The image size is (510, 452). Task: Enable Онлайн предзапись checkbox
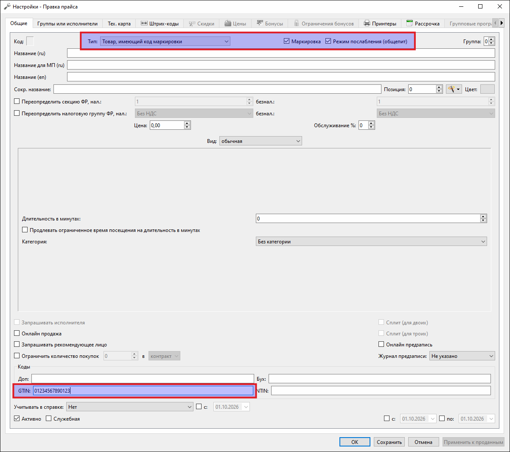pyautogui.click(x=381, y=345)
